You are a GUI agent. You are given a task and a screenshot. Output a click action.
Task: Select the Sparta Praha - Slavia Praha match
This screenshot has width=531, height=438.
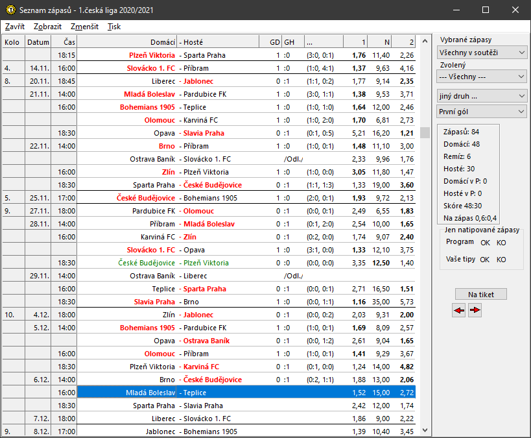click(246, 406)
